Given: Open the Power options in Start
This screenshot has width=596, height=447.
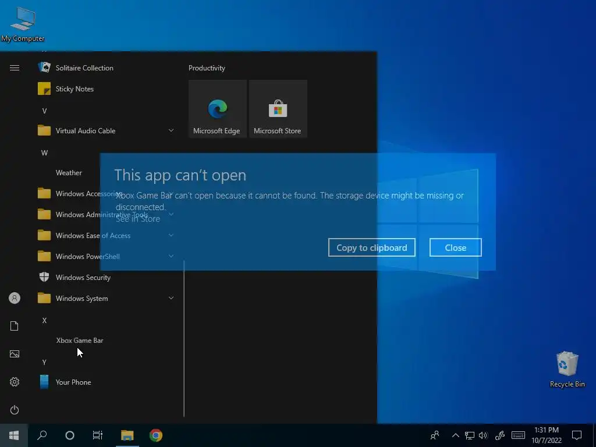Looking at the screenshot, I should coord(15,410).
